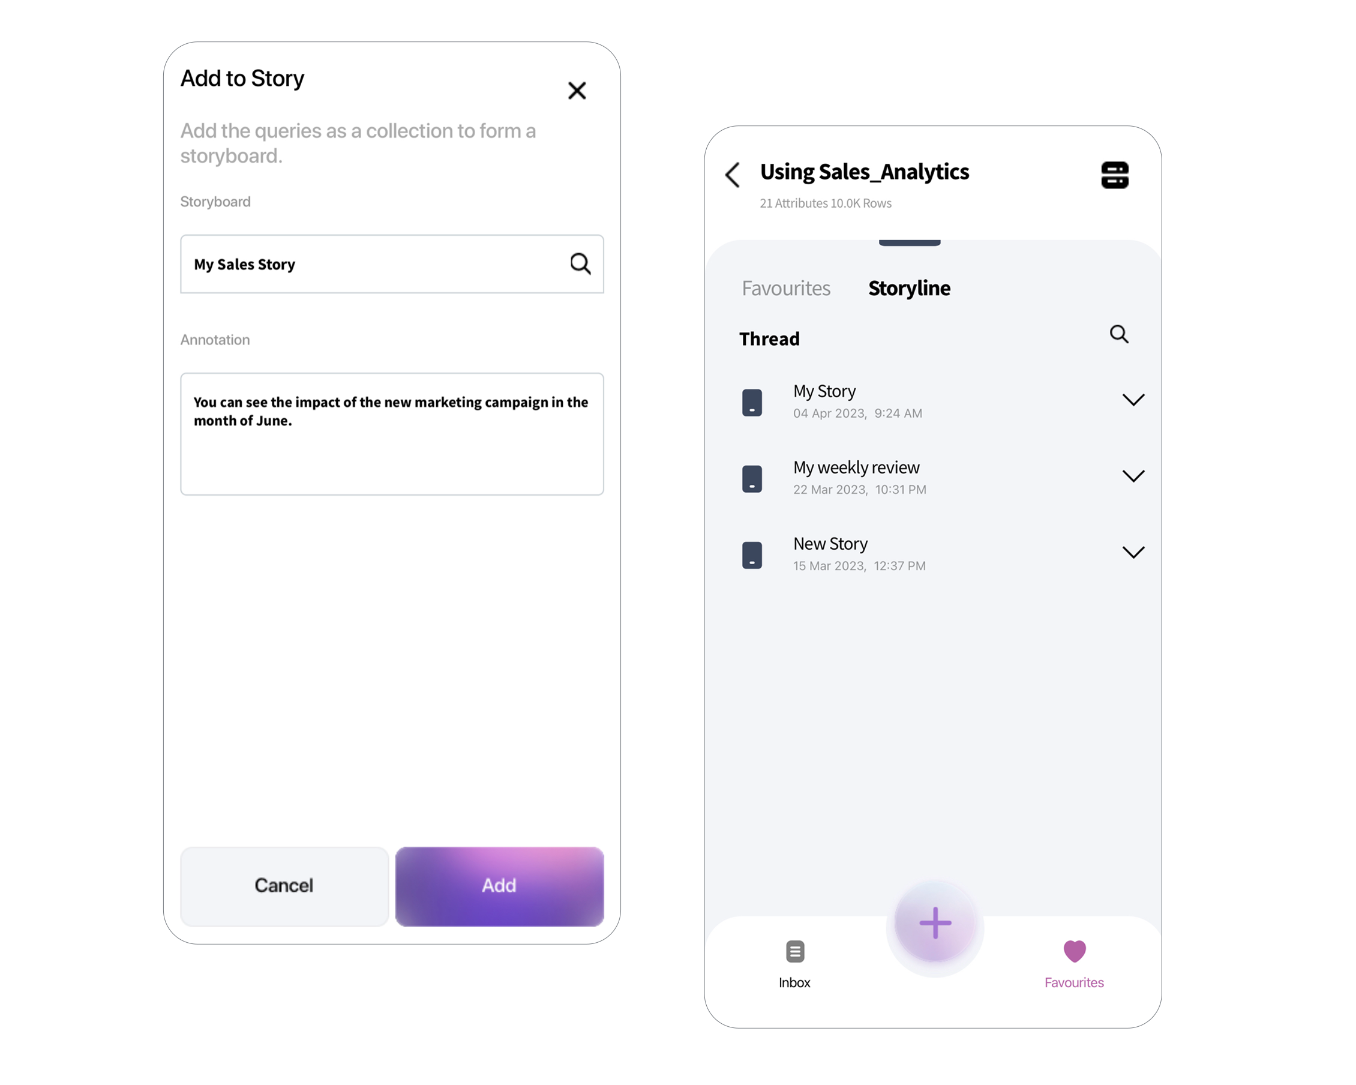The width and height of the screenshot is (1356, 1085).
Task: Toggle visibility of My weekly review story
Action: click(1133, 475)
